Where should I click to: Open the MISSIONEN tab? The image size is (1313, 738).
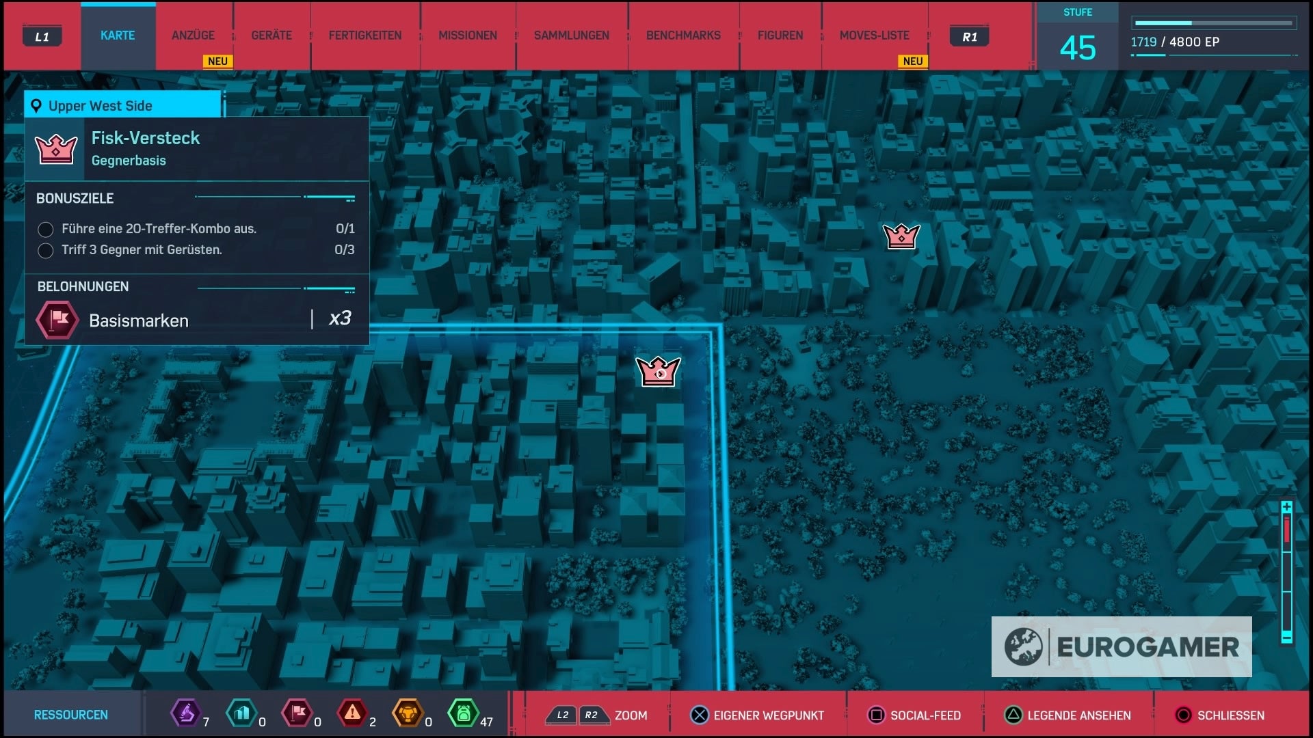click(x=468, y=36)
